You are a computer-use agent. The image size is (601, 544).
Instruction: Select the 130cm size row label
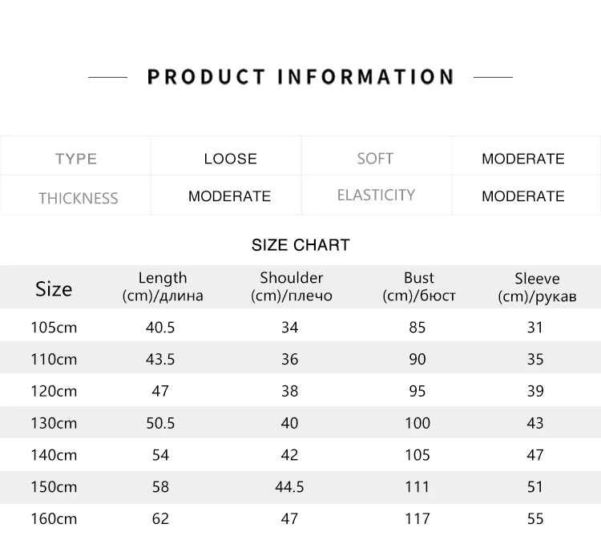click(x=54, y=423)
